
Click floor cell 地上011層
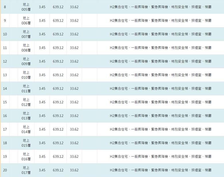(26, 88)
